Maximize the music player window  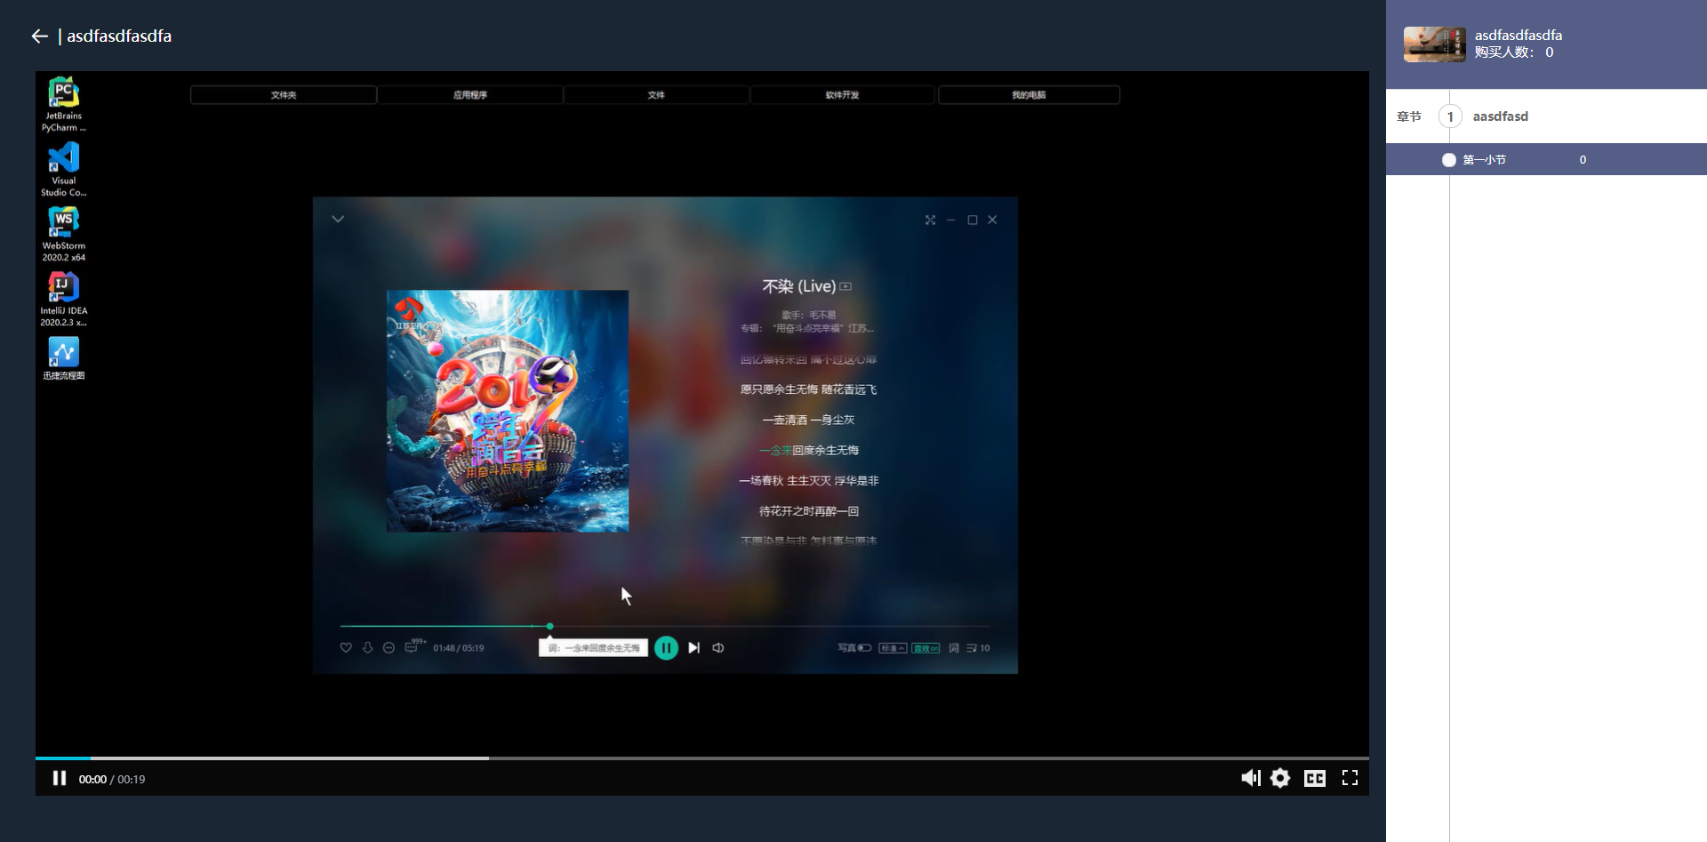[973, 220]
